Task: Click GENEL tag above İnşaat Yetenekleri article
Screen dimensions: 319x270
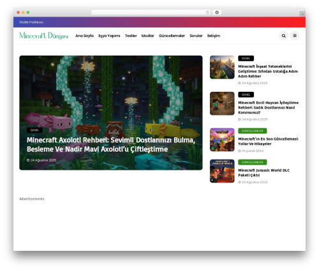Action: 246,58
